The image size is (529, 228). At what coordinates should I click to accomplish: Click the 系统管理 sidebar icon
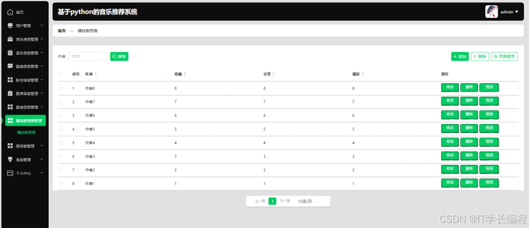10,160
